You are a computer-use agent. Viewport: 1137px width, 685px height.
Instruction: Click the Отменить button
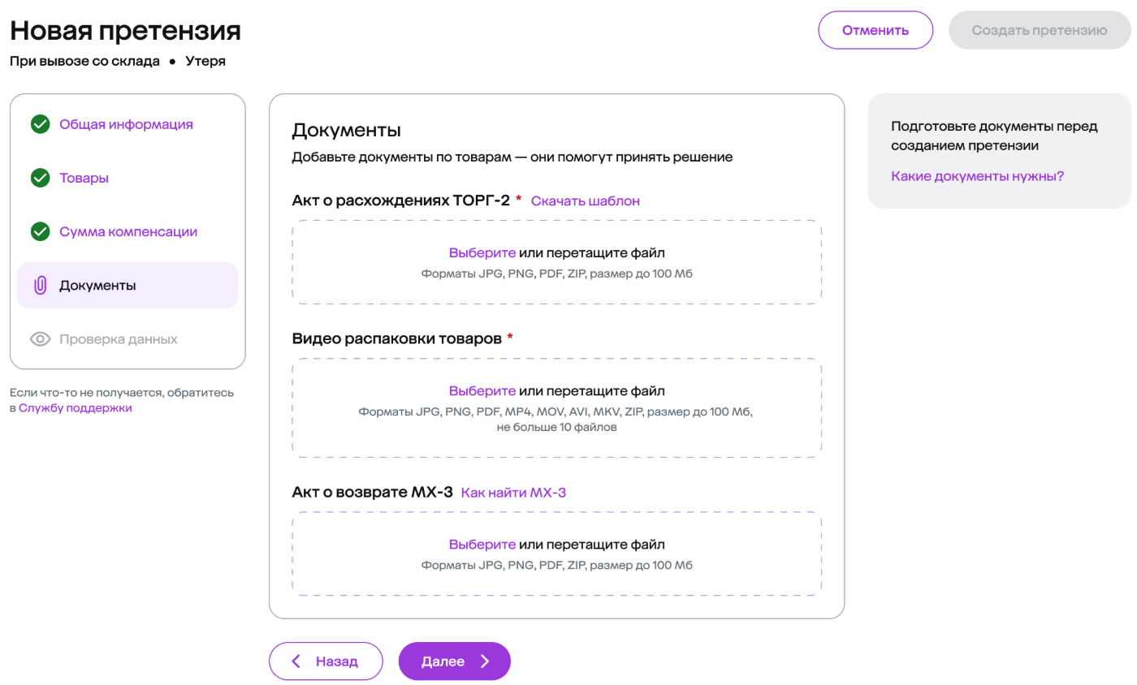[x=875, y=30]
